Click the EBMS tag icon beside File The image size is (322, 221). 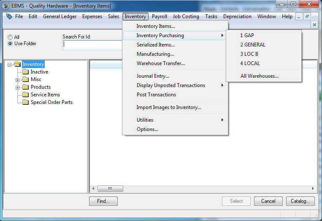tap(9, 16)
